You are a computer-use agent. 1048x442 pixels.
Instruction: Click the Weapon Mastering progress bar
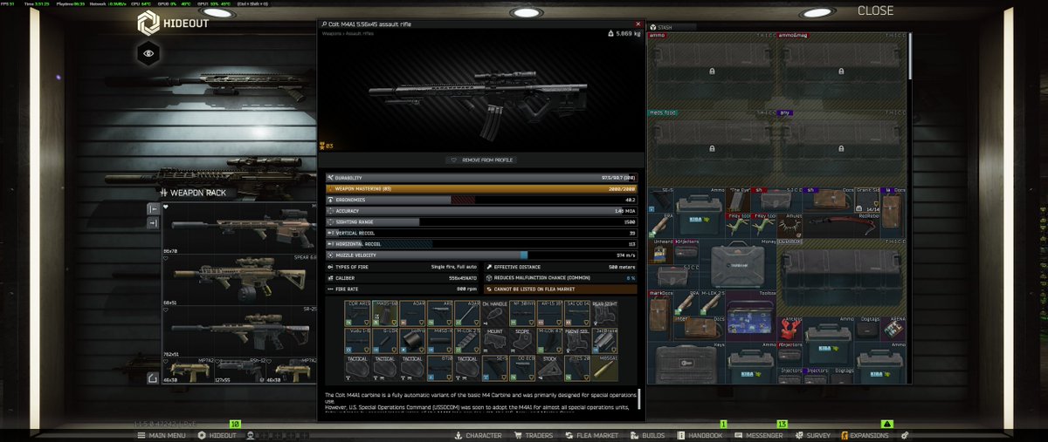click(x=480, y=188)
